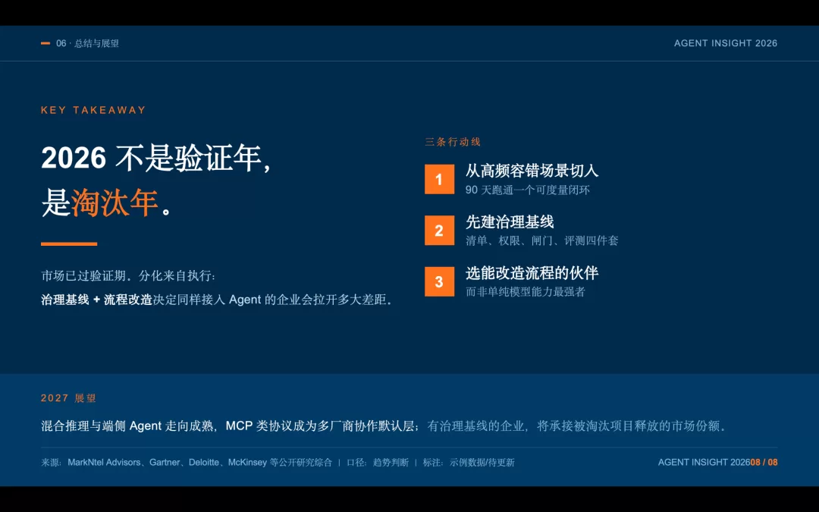Screen dimensions: 819x512
Task: Click the section label 06 · 总结与展望
Action: pyautogui.click(x=87, y=43)
